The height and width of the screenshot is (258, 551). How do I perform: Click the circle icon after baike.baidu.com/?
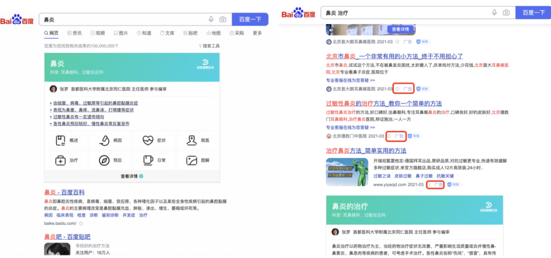coord(81,223)
